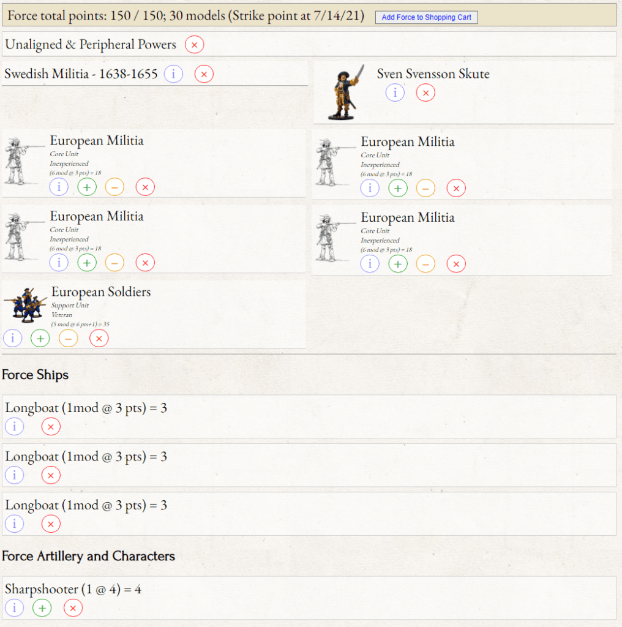The width and height of the screenshot is (622, 627).
Task: Add a model to European Soldiers
Action: point(40,338)
